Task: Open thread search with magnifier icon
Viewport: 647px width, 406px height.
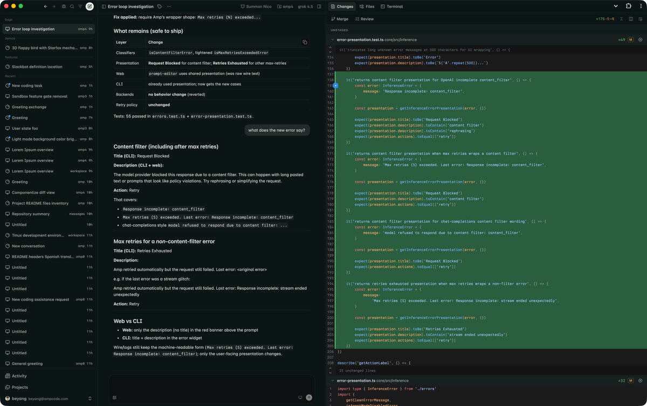Action: (x=72, y=6)
